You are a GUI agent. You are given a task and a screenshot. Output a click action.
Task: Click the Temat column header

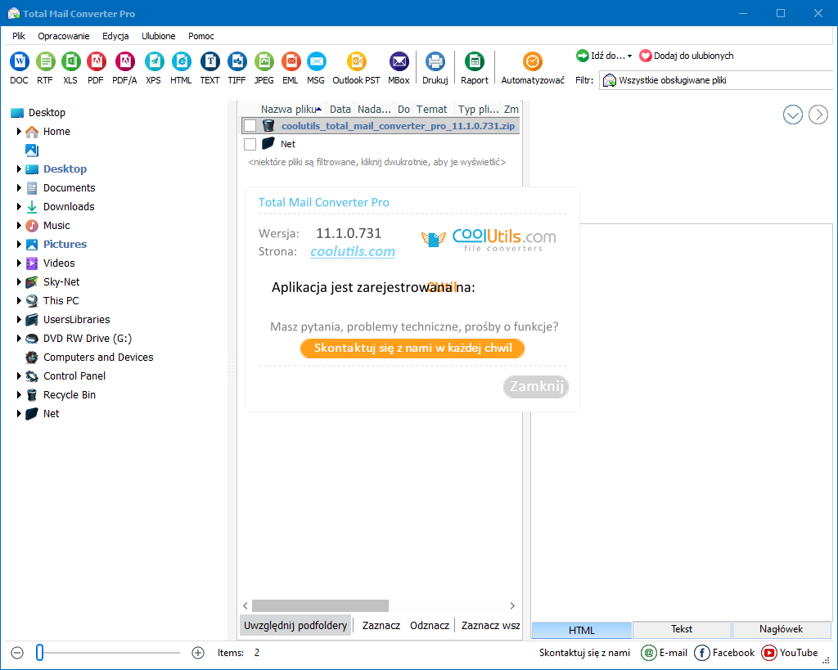[432, 109]
